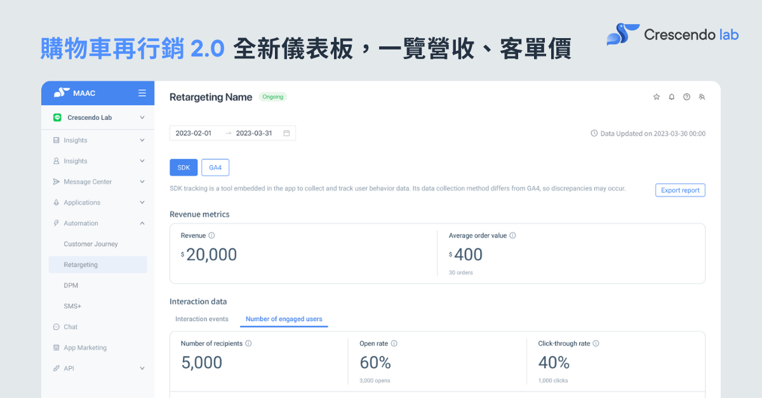Select Number of engaged users tab

point(284,319)
